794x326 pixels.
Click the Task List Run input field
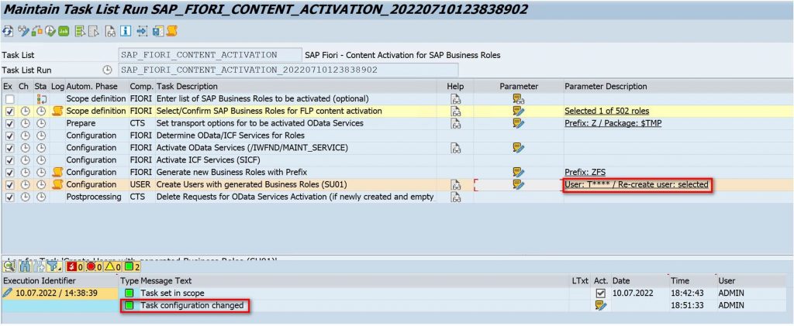288,70
